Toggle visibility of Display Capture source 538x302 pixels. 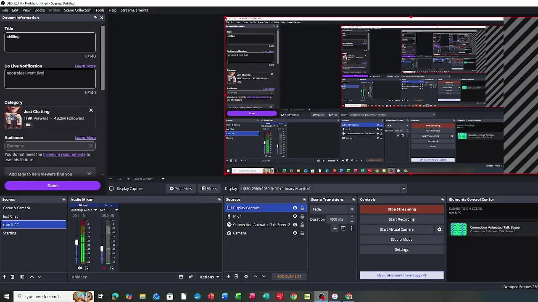click(x=295, y=208)
